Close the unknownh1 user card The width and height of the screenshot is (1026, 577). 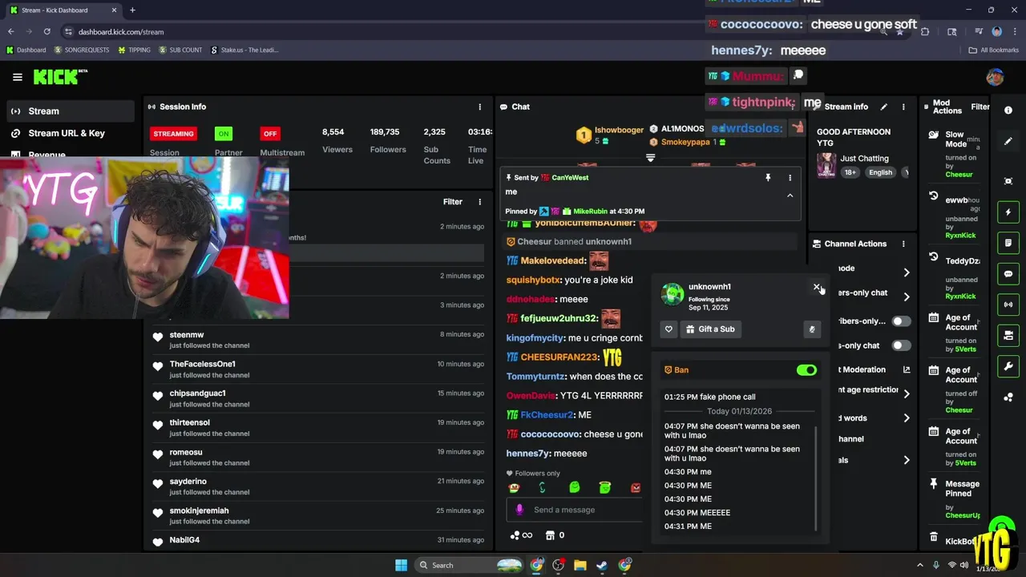pos(817,287)
